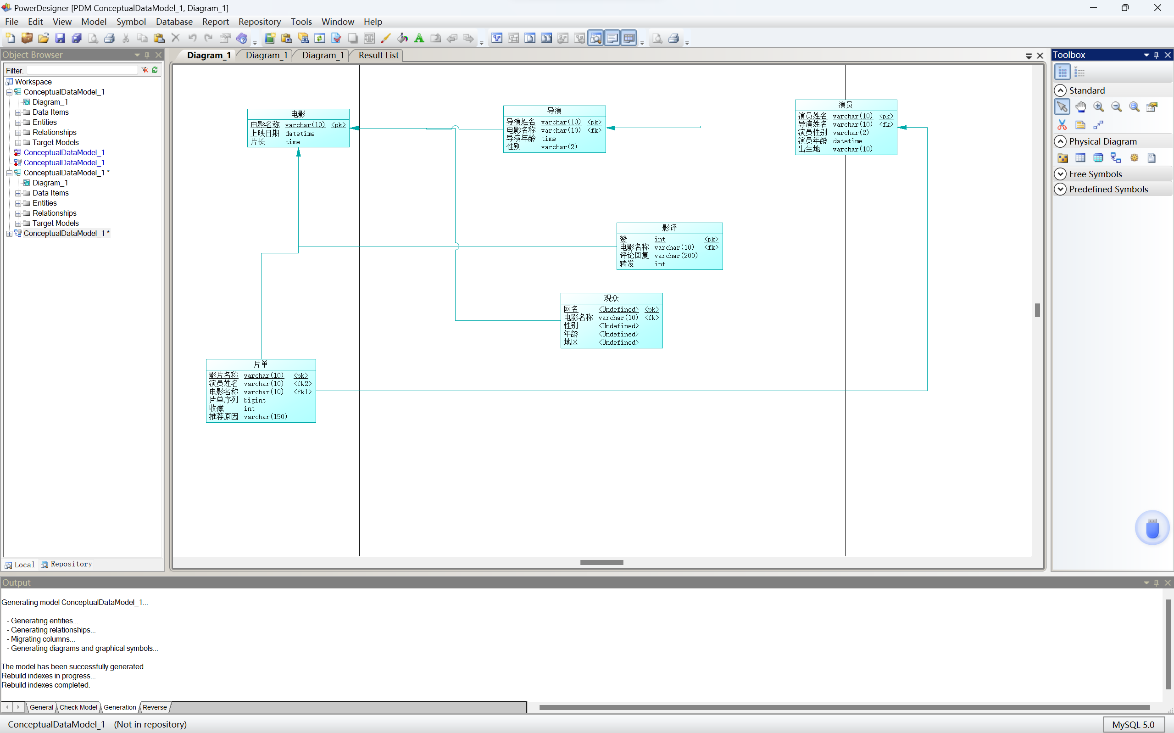
Task: Toggle Toolbox list view mode
Action: 1079,73
